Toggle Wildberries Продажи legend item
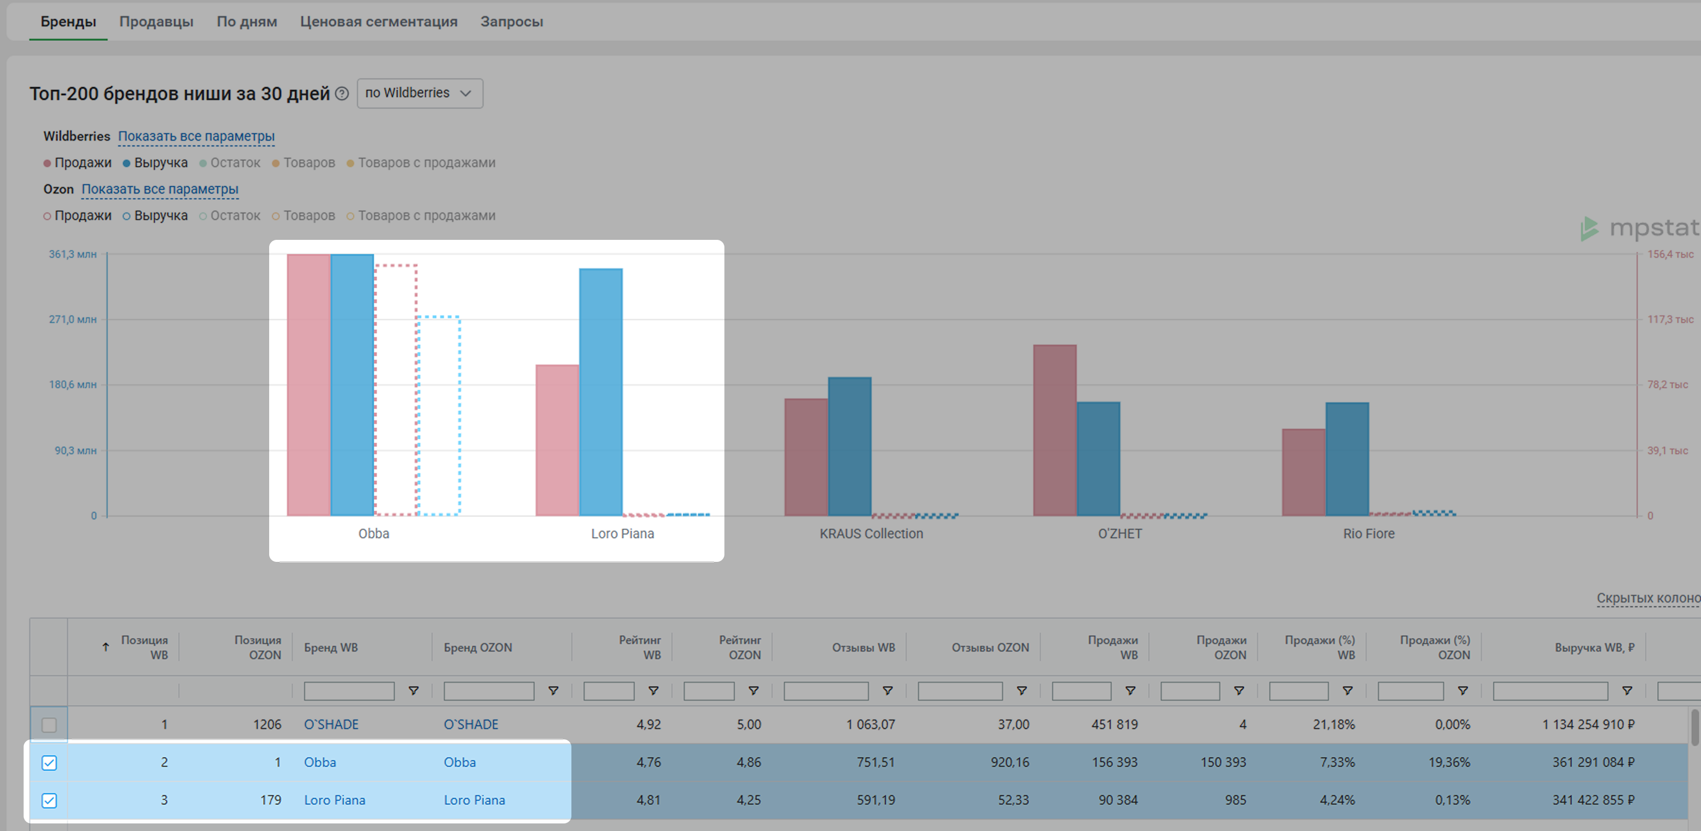The height and width of the screenshot is (831, 1701). 77,162
